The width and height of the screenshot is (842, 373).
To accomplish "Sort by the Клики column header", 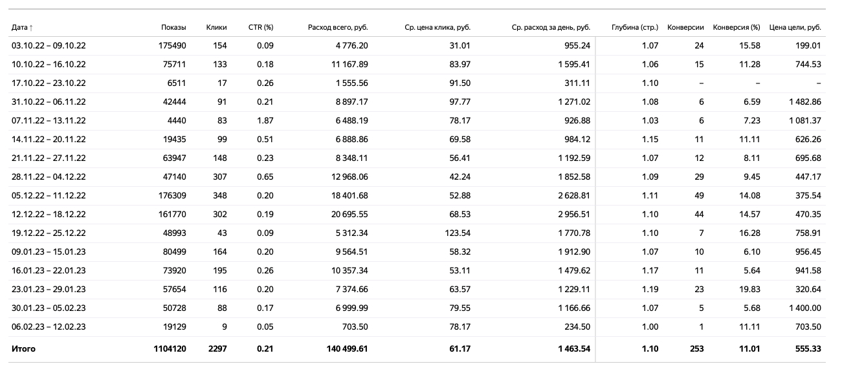I will click(216, 27).
